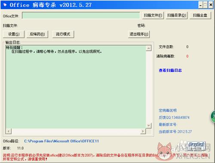215x163 pixels.
Task: Click the log horizontal scroll left arrow
Action: [x=9, y=131]
